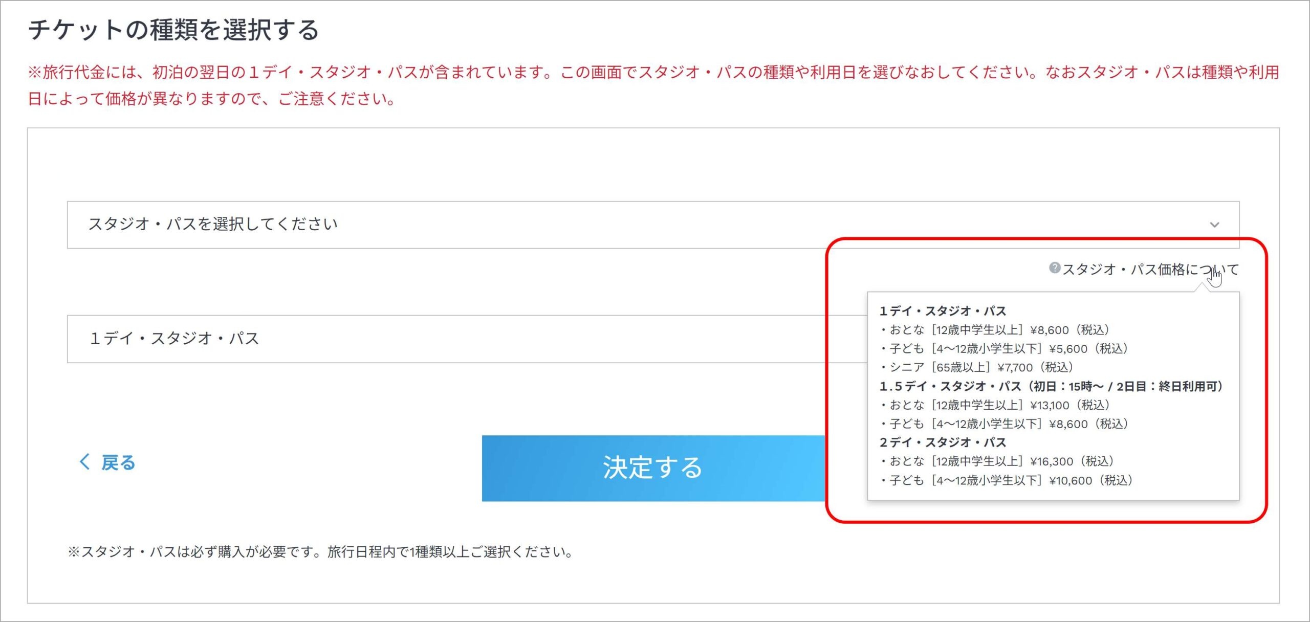Click the 決定する button

click(653, 468)
